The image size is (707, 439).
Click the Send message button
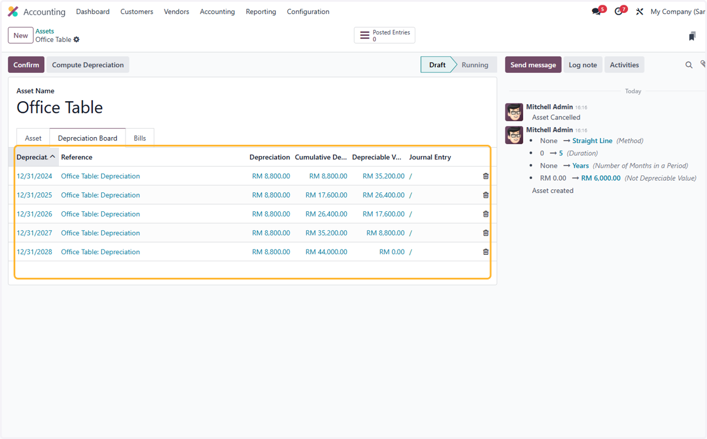coord(533,65)
